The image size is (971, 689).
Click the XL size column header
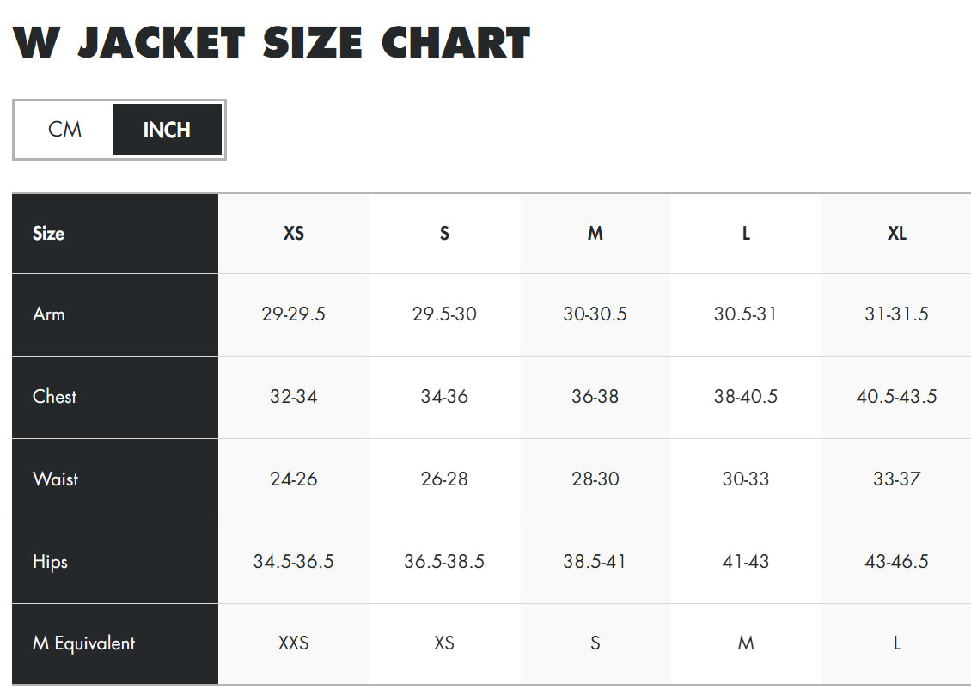pos(896,234)
